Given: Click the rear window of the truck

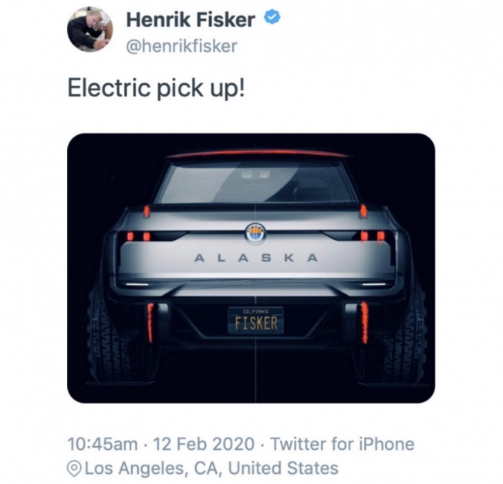Looking at the screenshot, I should [255, 182].
